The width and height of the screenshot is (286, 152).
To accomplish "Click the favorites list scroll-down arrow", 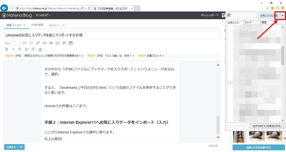I will pos(283,120).
